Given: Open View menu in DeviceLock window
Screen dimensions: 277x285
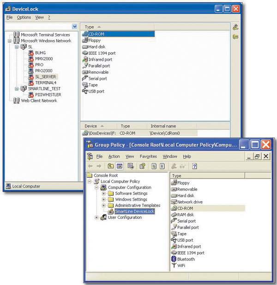Looking at the screenshot, I should tap(40, 17).
